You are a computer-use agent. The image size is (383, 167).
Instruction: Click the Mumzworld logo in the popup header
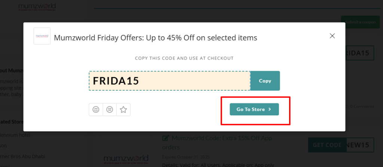coord(42,36)
